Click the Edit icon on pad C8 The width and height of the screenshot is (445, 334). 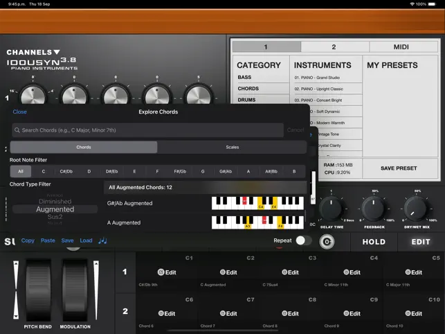[x=284, y=313]
